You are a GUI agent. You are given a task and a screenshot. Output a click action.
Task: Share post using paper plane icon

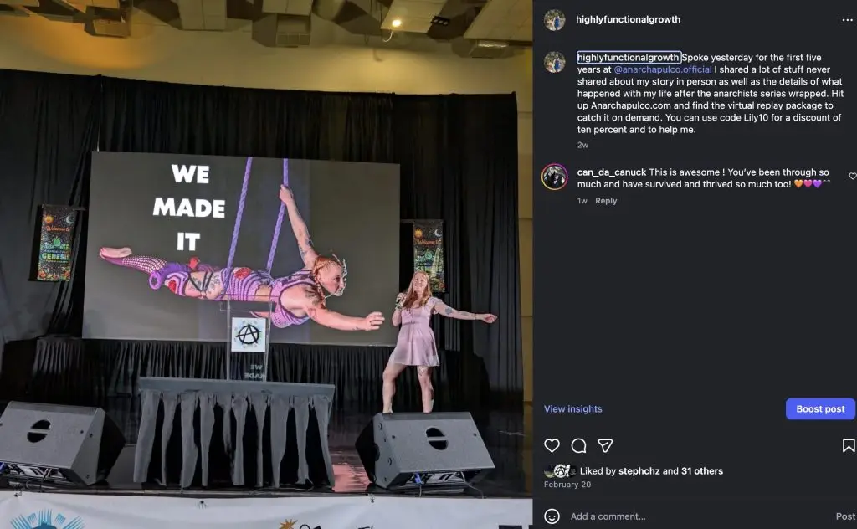tap(605, 445)
